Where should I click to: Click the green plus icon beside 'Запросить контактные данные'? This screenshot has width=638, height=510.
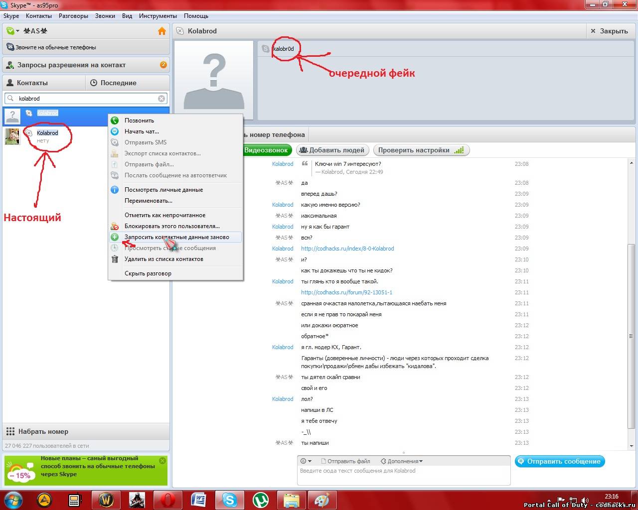click(115, 237)
